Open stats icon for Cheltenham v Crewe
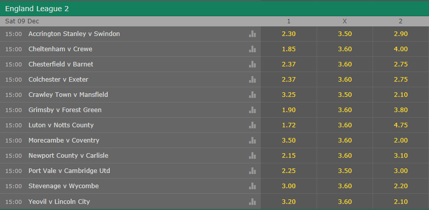The image size is (429, 210). tap(252, 49)
